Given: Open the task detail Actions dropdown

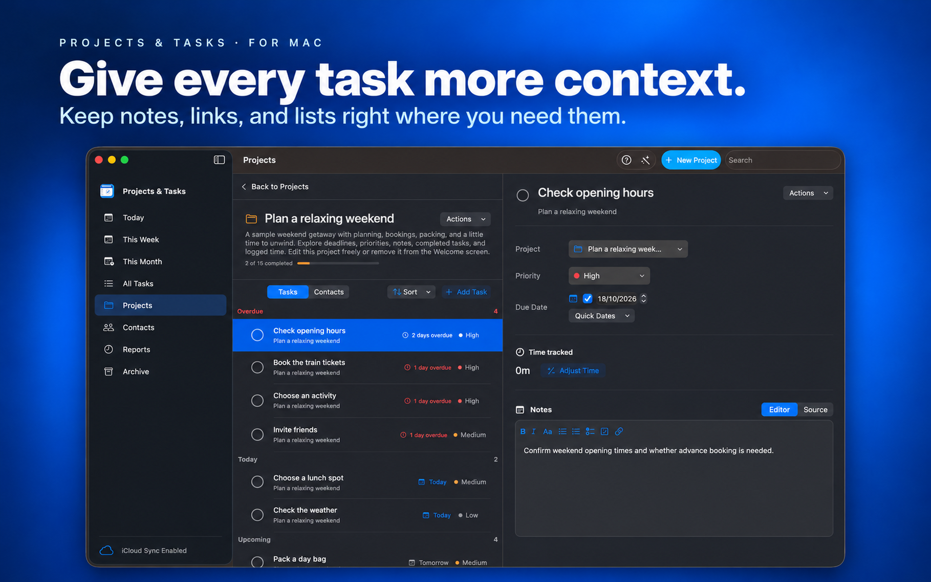Looking at the screenshot, I should (808, 193).
